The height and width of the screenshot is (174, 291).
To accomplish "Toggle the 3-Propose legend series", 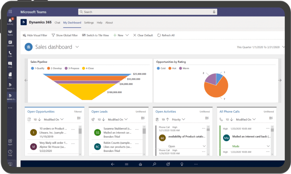I will [x=72, y=68].
